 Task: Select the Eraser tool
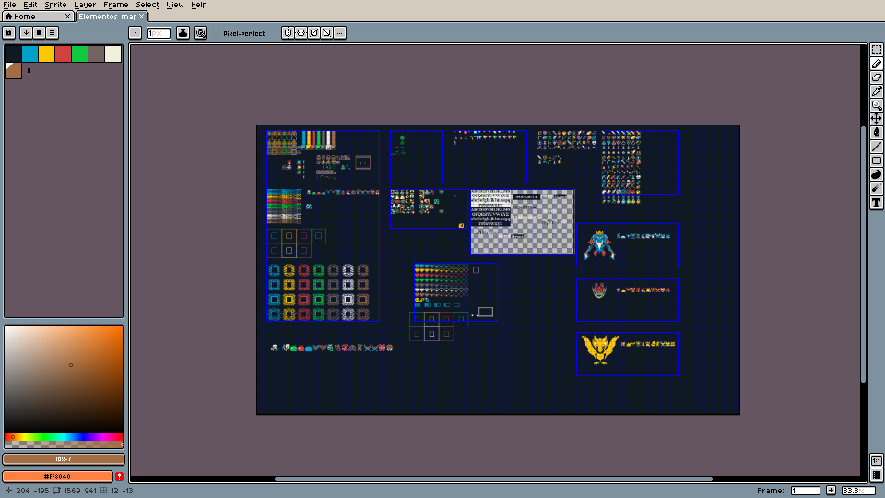(876, 77)
